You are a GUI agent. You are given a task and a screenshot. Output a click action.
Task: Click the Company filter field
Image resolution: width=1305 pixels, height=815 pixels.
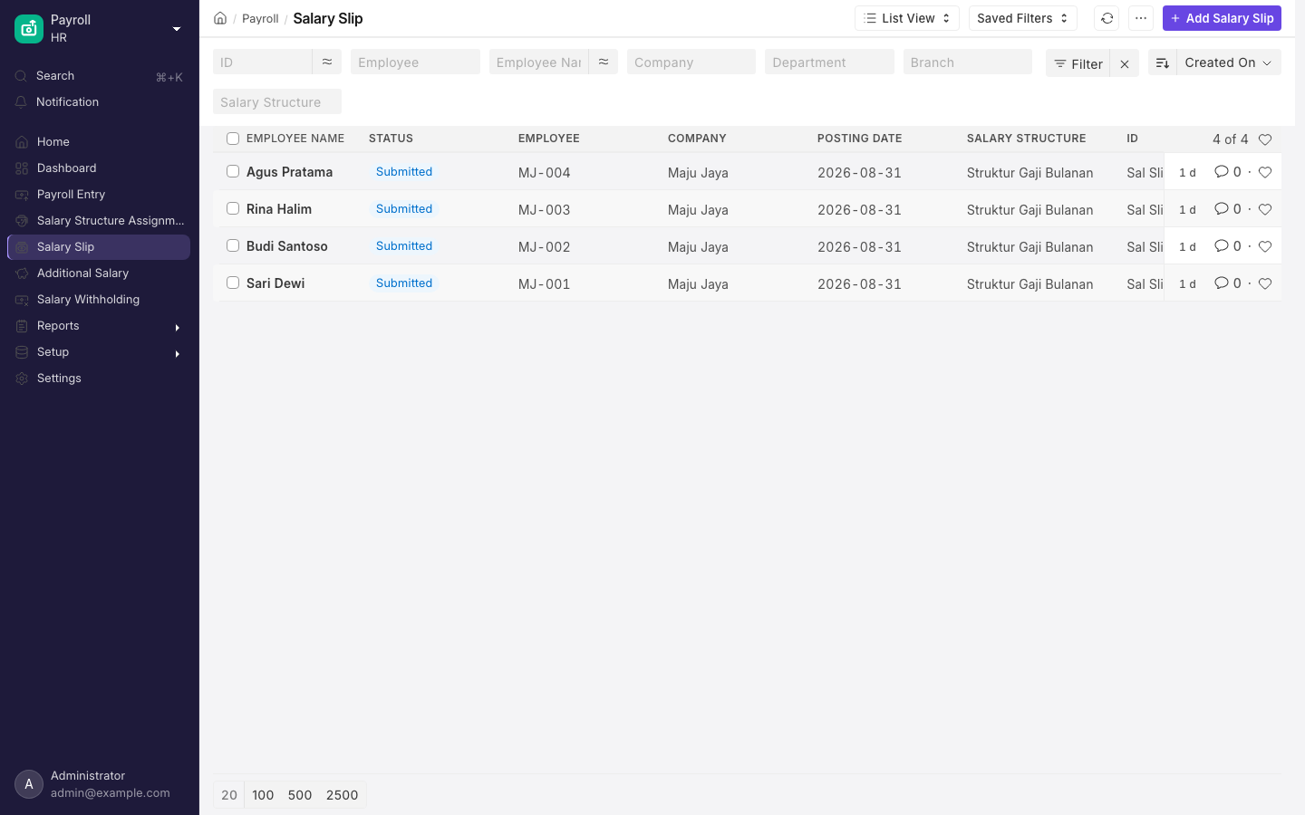[691, 62]
